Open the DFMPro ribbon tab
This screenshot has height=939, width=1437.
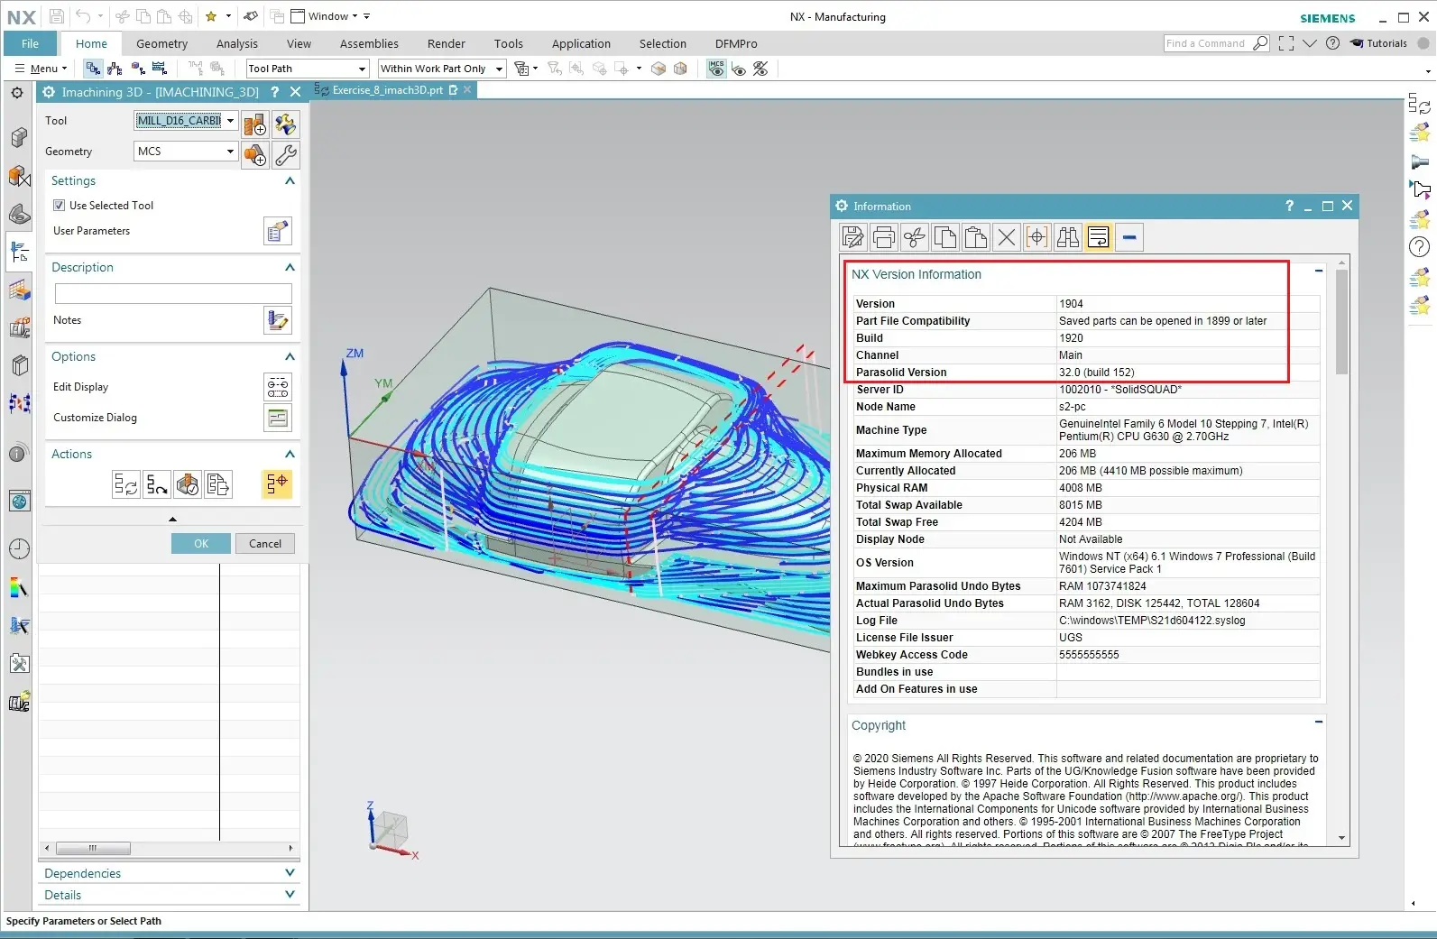736,43
